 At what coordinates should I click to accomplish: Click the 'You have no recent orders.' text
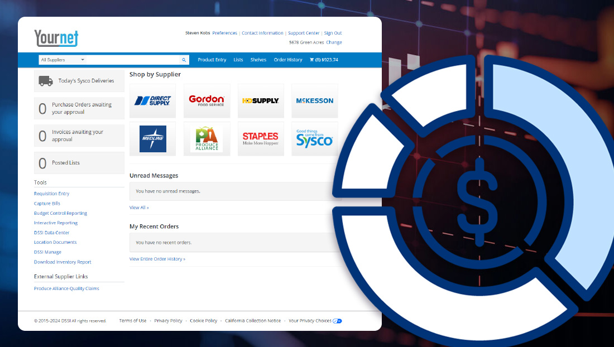(164, 243)
